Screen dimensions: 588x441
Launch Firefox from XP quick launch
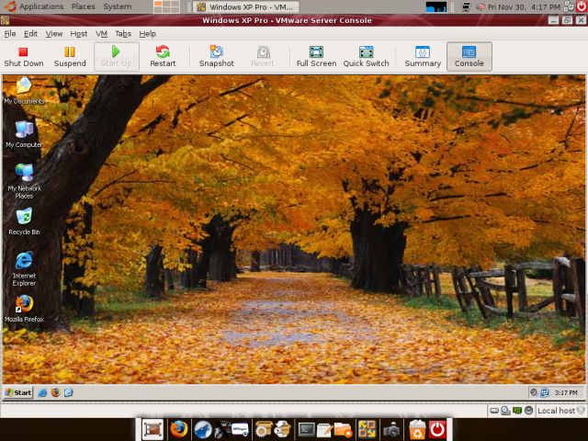(56, 392)
